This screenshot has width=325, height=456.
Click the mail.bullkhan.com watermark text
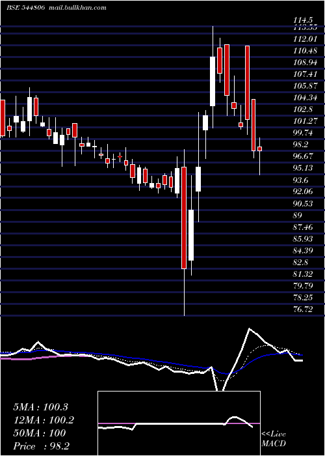[x=77, y=8]
